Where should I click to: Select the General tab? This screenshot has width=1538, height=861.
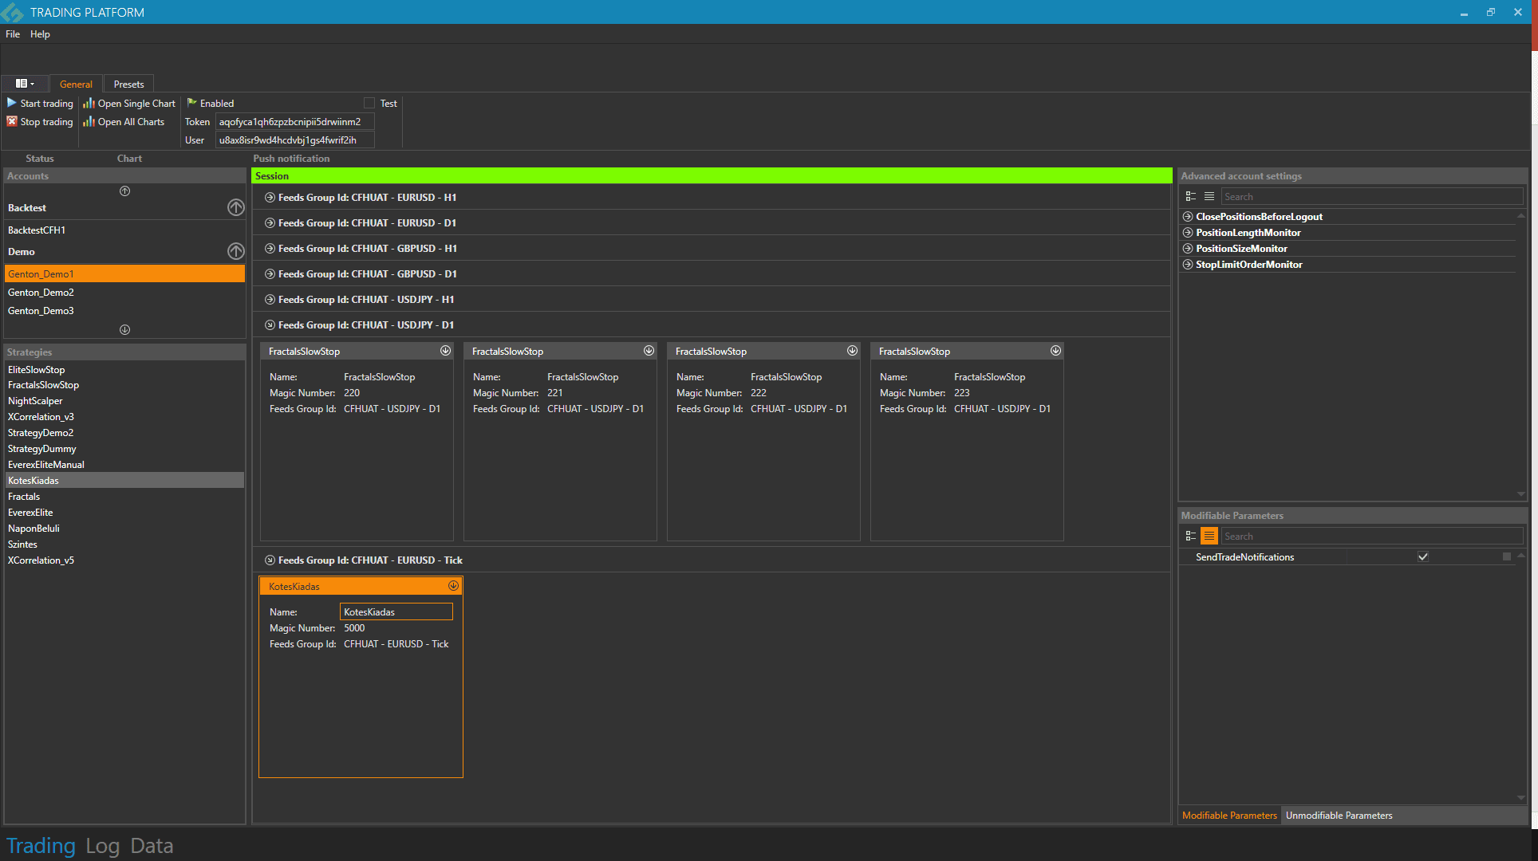pos(75,84)
